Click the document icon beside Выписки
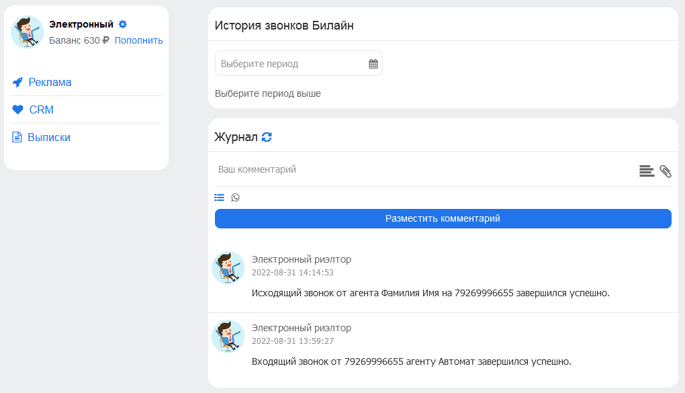Viewport: 685px width, 393px height. pyautogui.click(x=17, y=137)
